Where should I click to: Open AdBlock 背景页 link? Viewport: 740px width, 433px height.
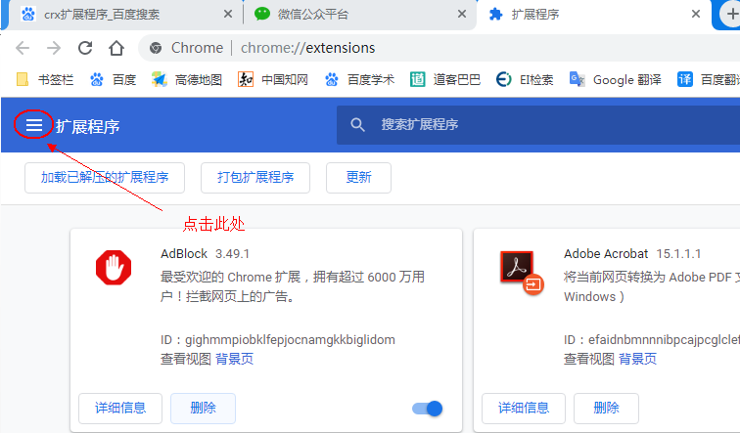(x=235, y=359)
